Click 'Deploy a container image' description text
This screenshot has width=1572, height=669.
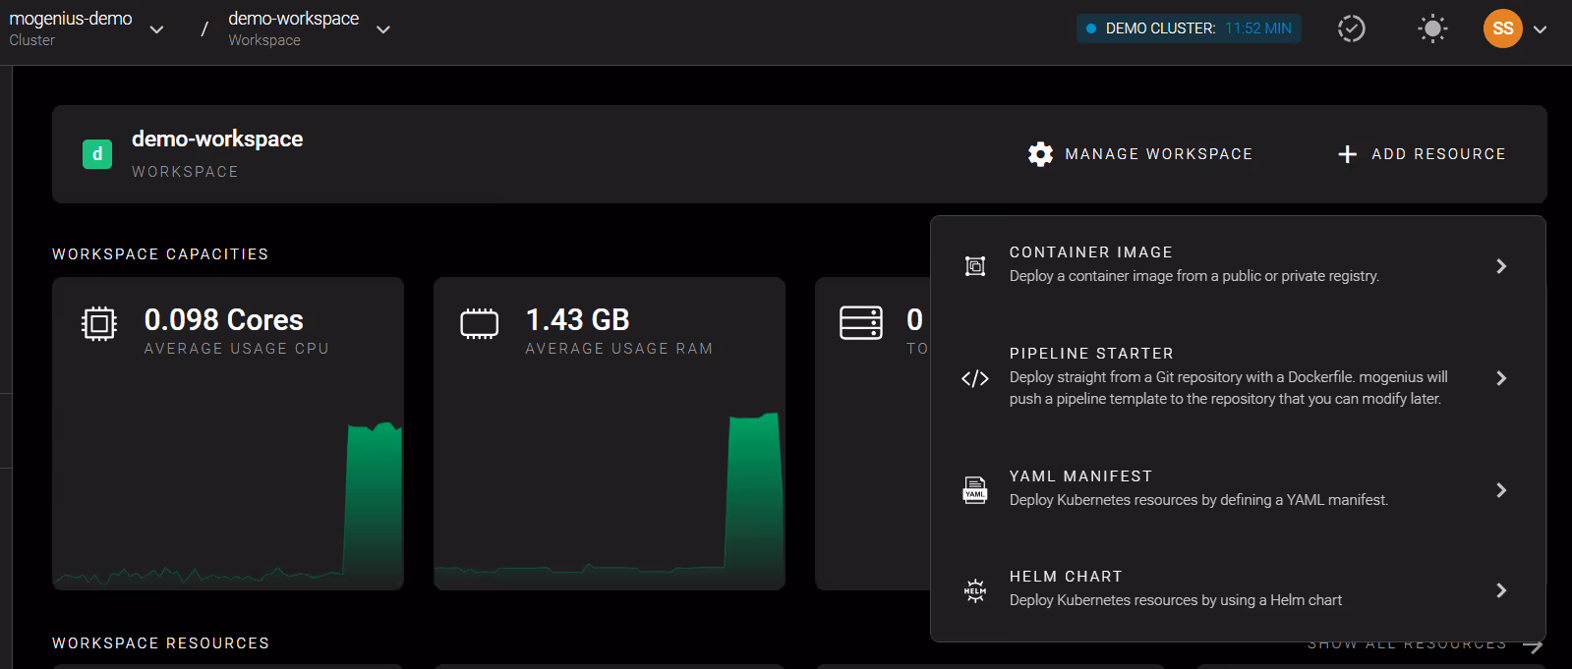(1194, 276)
